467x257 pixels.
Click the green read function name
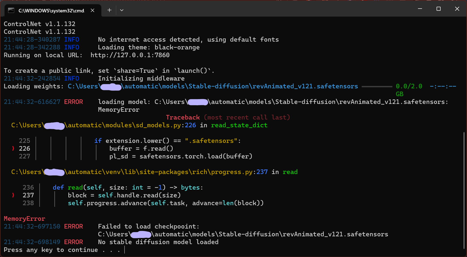(x=290, y=172)
